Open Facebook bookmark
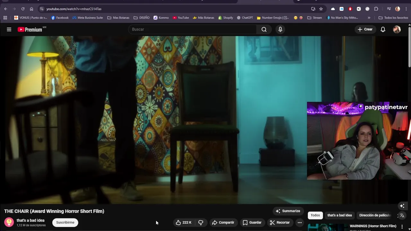The height and width of the screenshot is (231, 411). click(x=60, y=18)
